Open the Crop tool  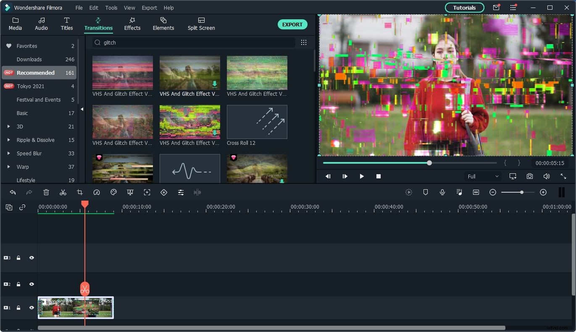[80, 192]
